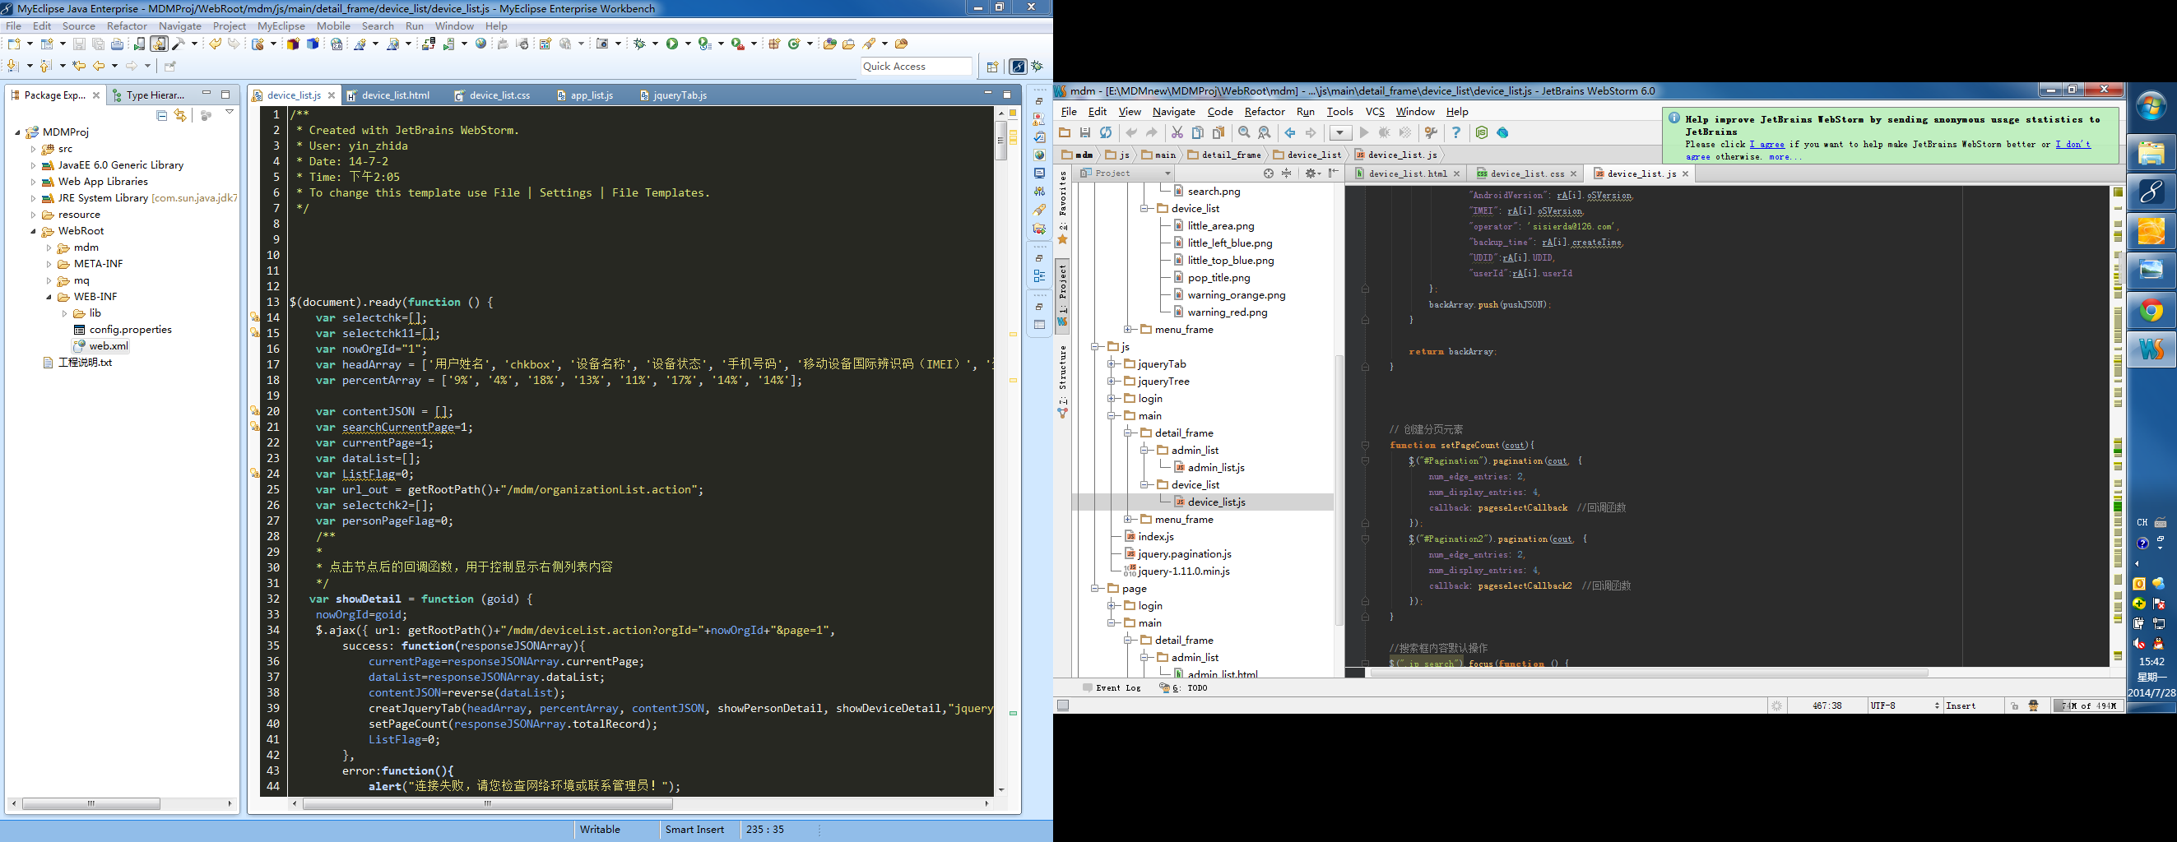
Task: Toggle tool window buttons icon at WebStorm bottom-left
Action: click(x=1063, y=706)
